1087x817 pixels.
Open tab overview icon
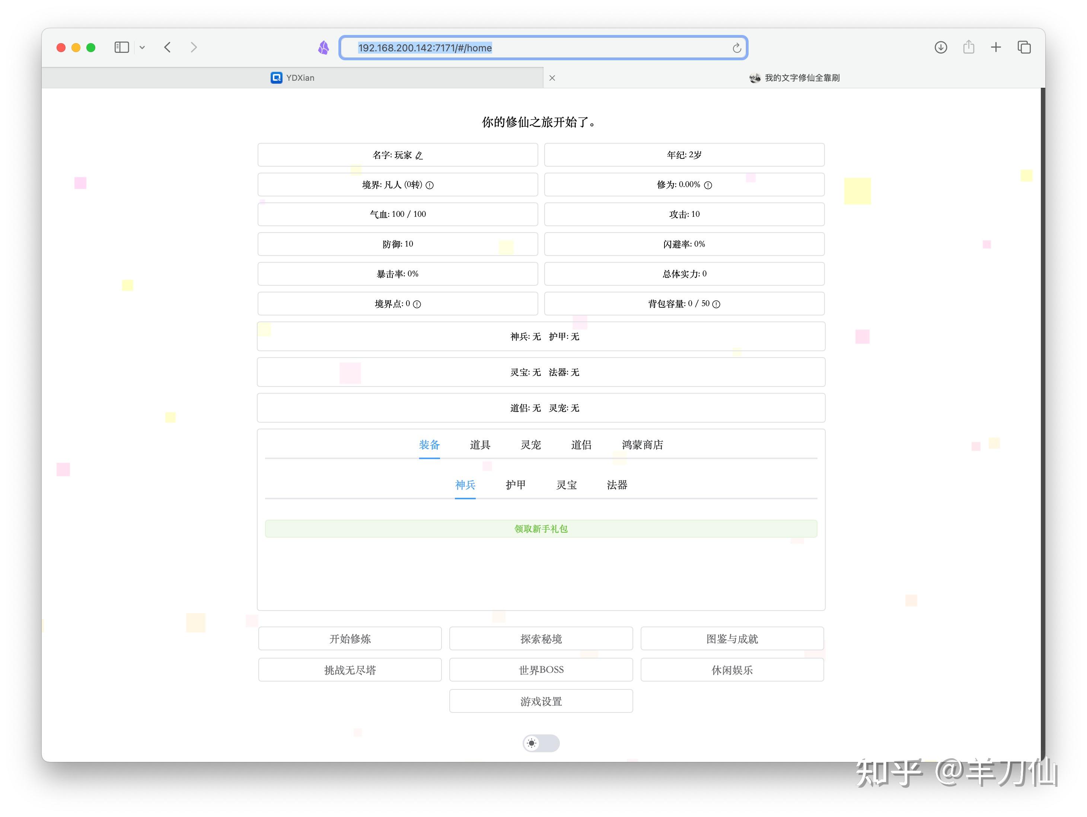(1024, 48)
